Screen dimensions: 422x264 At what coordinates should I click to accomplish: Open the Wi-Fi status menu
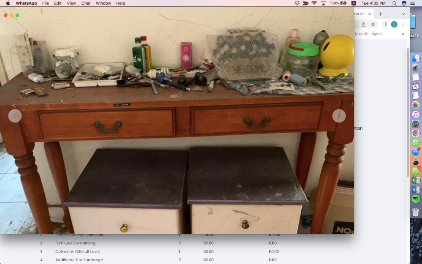click(x=314, y=3)
